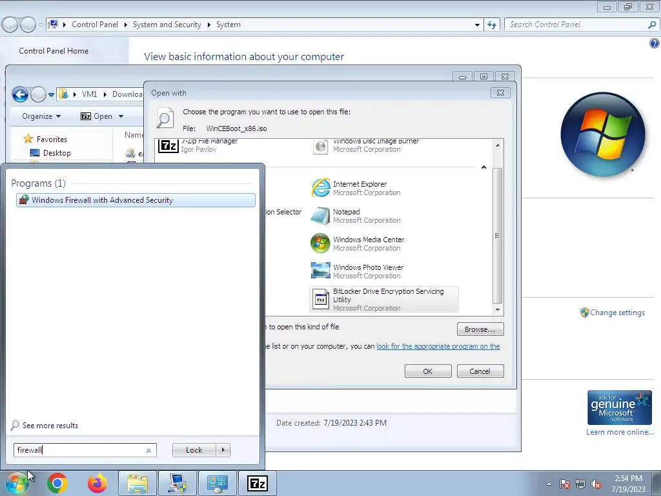Open the Organize menu in Explorer
Screen dimensions: 661x496
coord(41,116)
